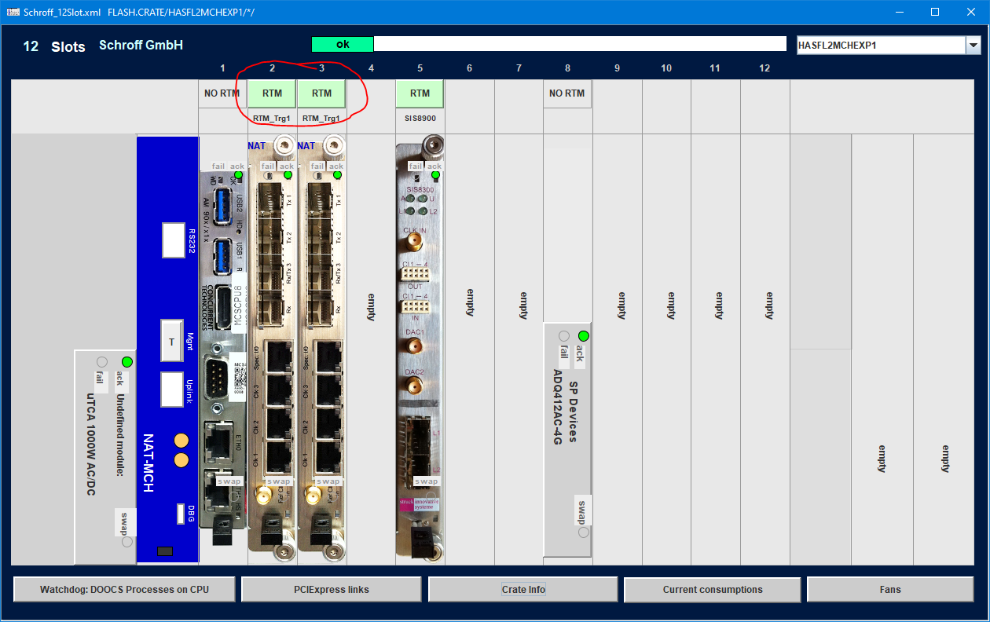Select the swap radio on SP Devices module
Viewport: 990px width, 622px height.
point(584,532)
